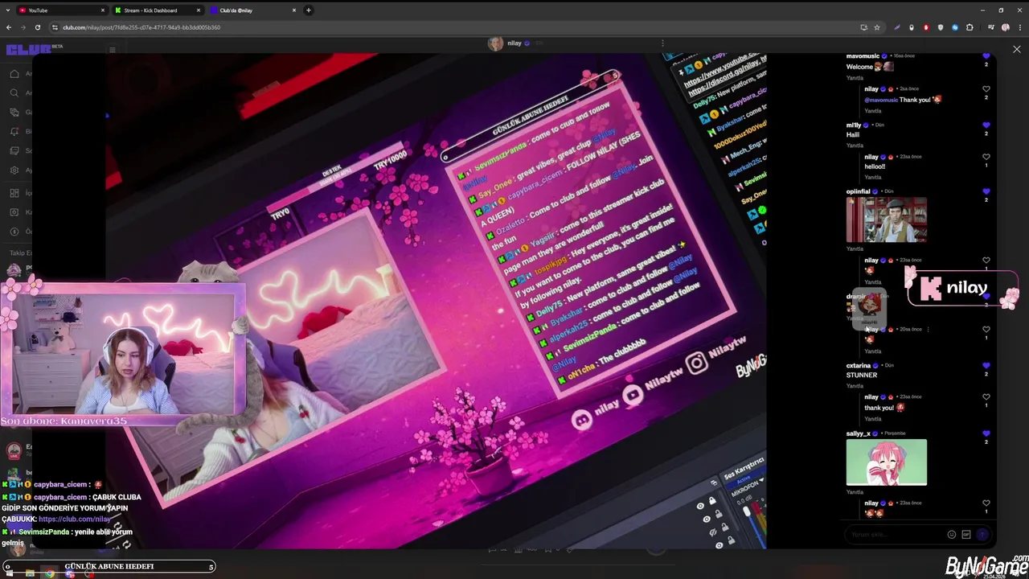
Task: Select the Club'da @nilay tab
Action: (252, 10)
